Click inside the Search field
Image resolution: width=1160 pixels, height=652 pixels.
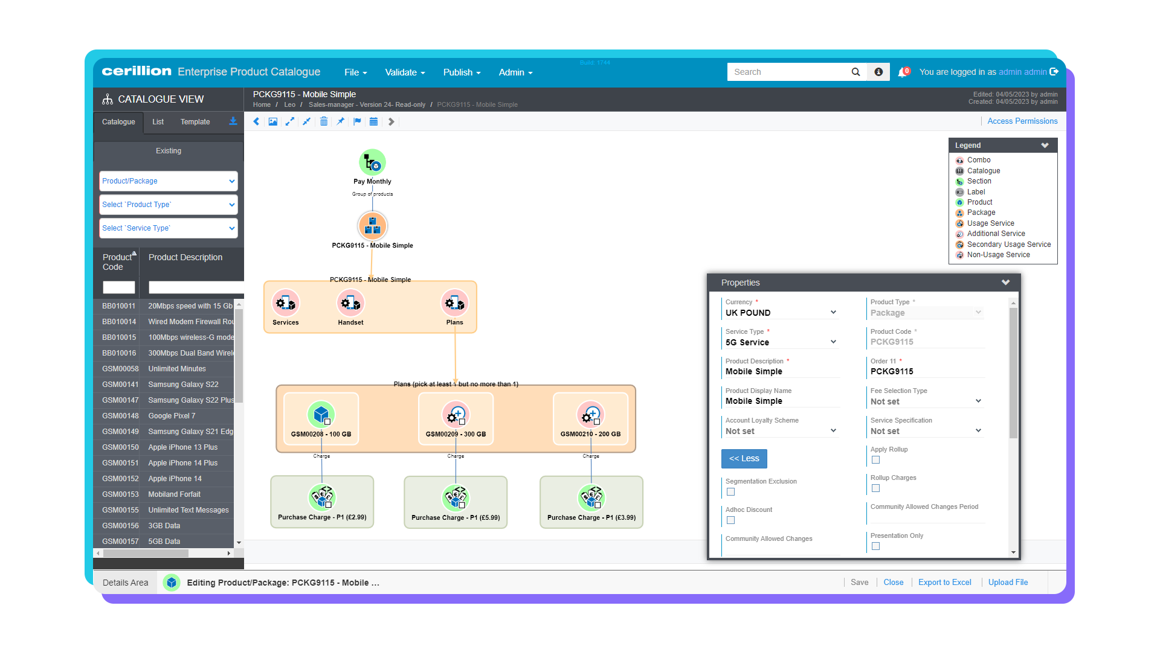coord(785,71)
